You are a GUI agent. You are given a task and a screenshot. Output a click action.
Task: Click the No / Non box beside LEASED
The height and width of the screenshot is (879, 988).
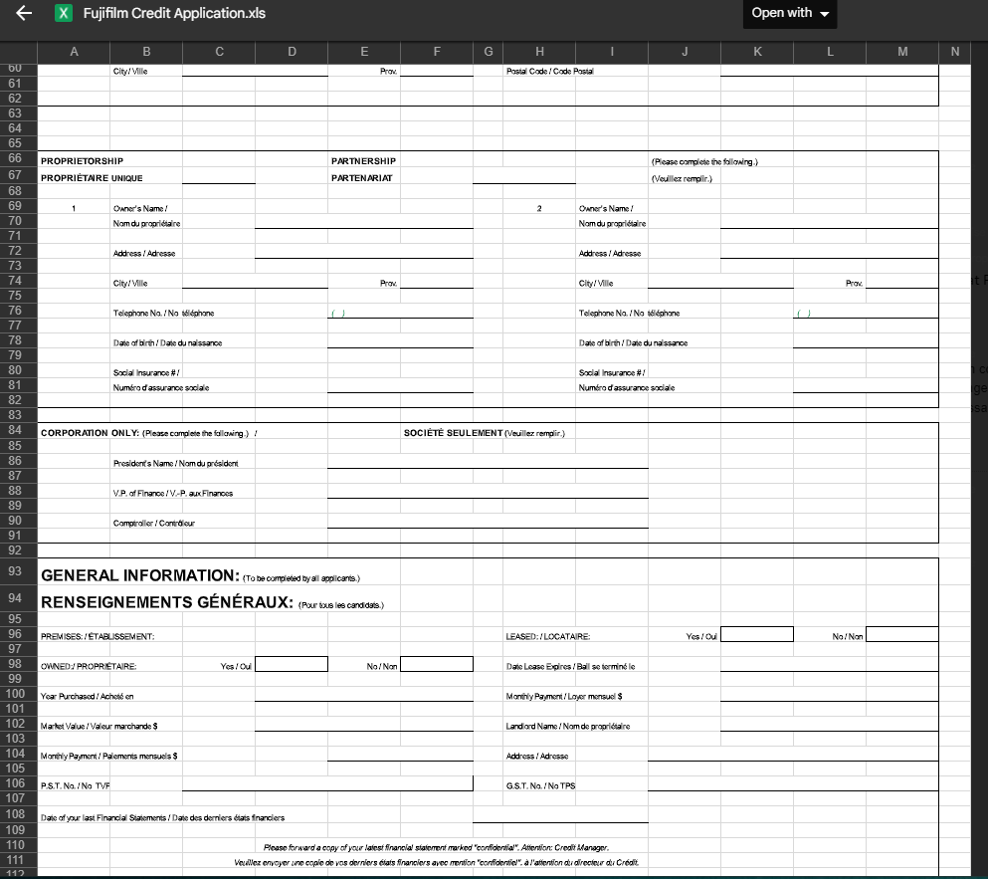click(902, 634)
